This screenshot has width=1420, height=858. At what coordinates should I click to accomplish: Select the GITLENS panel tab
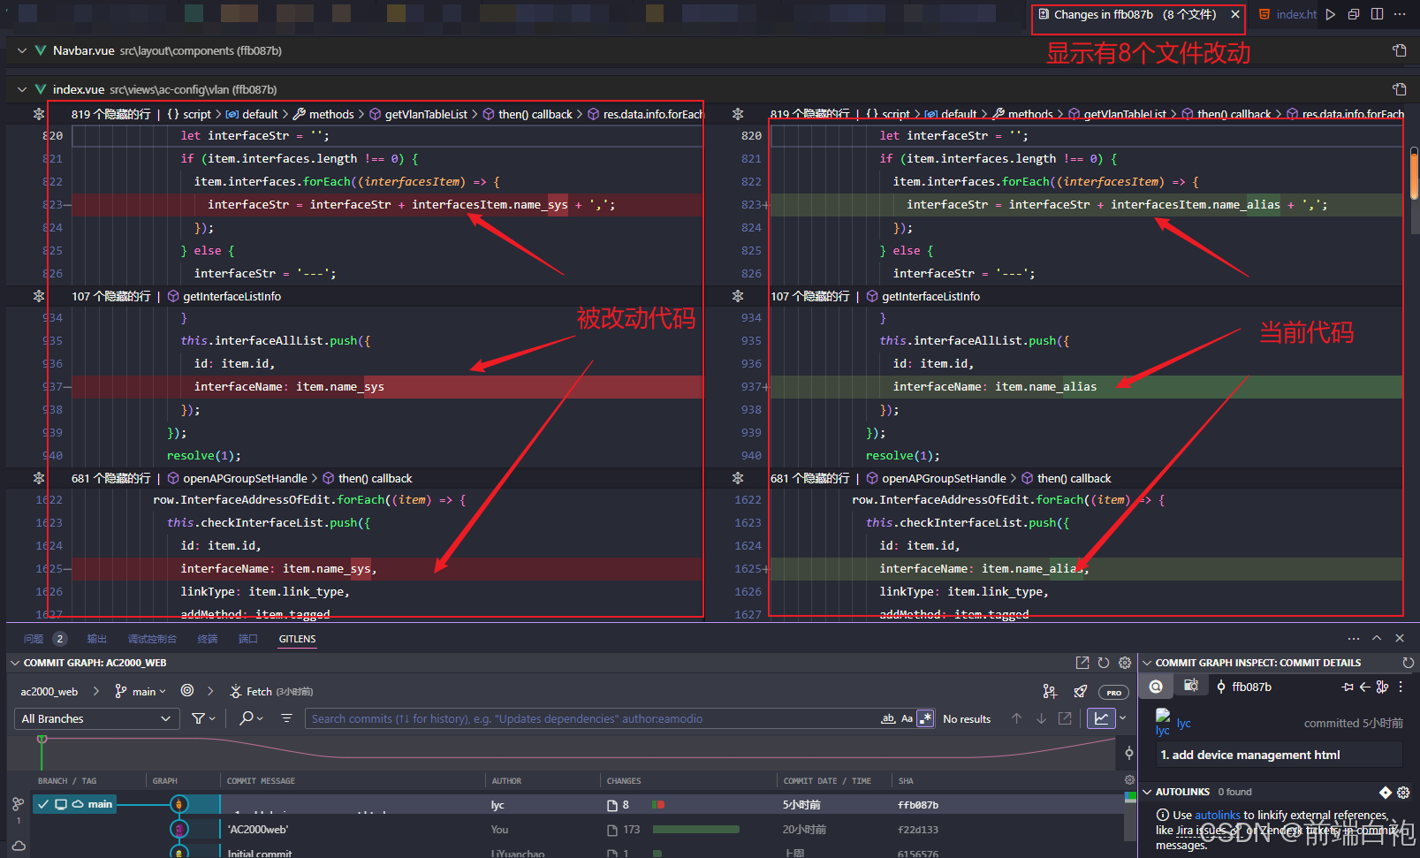(x=297, y=639)
